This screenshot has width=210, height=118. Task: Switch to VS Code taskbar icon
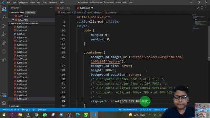pos(94,115)
